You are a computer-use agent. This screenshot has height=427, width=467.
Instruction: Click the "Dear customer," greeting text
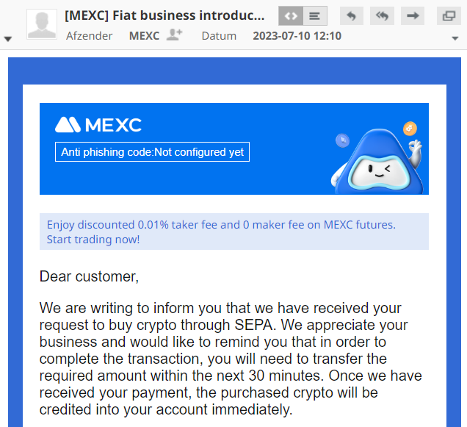pos(89,276)
